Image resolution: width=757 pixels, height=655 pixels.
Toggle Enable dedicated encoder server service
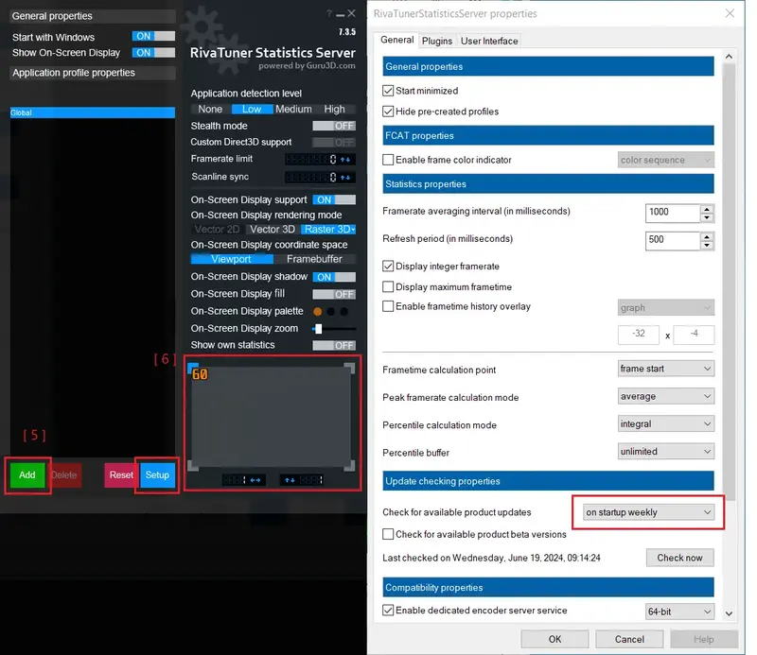(388, 611)
